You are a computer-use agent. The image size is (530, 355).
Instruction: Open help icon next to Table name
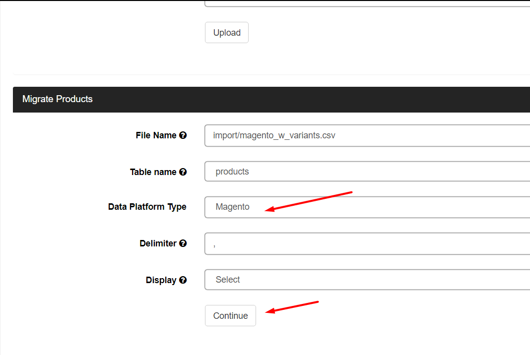pyautogui.click(x=183, y=172)
